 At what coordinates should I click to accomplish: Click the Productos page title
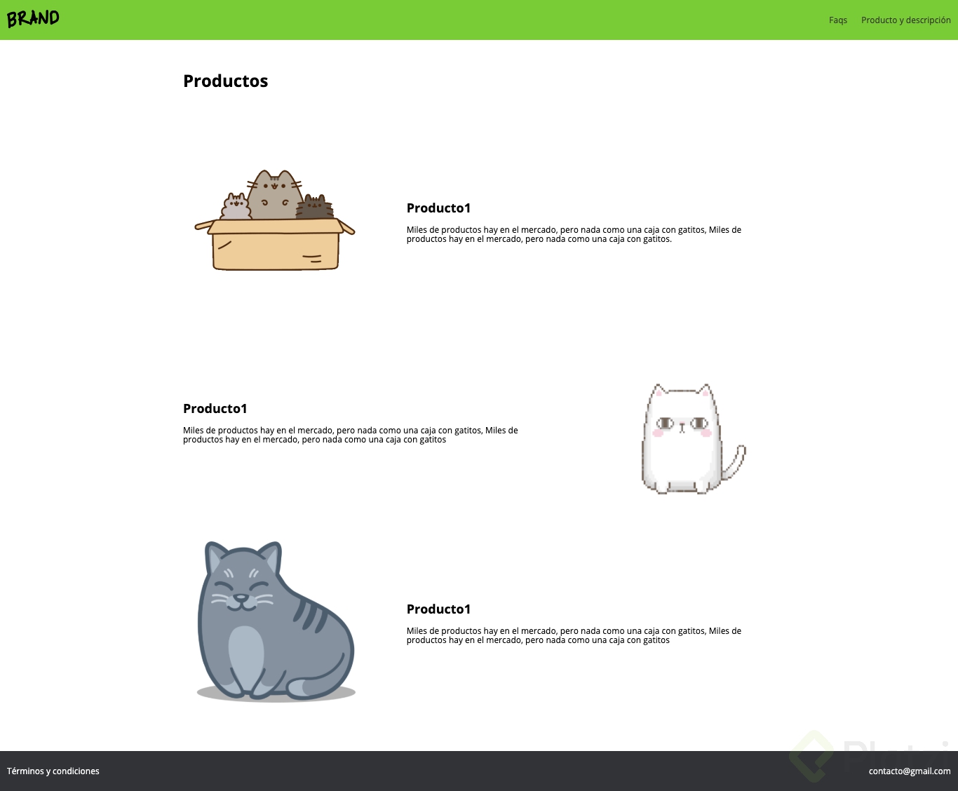click(225, 81)
